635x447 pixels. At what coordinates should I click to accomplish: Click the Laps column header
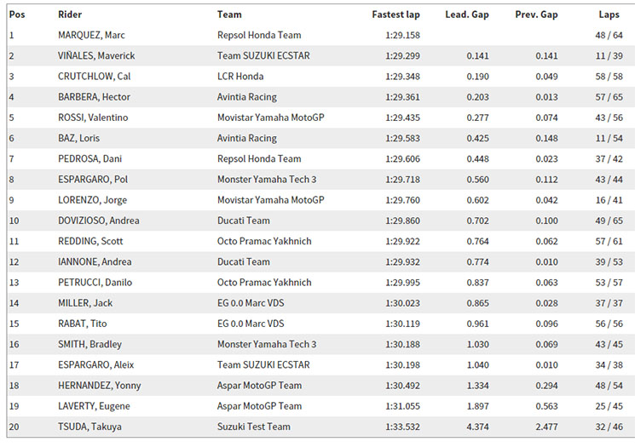(x=609, y=14)
